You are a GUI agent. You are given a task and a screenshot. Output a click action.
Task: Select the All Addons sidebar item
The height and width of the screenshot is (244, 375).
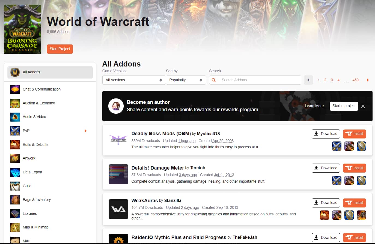tap(50, 72)
